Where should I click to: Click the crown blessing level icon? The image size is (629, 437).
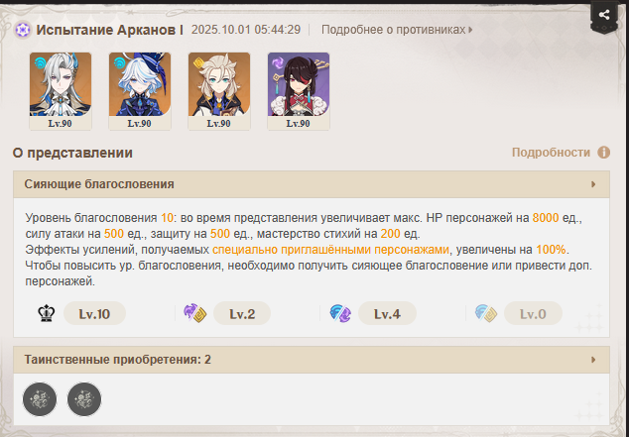point(47,314)
